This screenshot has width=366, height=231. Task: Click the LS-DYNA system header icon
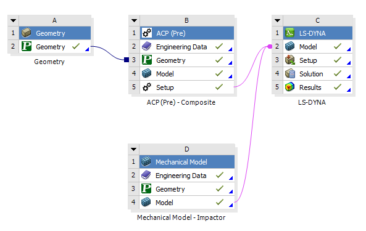pos(290,33)
